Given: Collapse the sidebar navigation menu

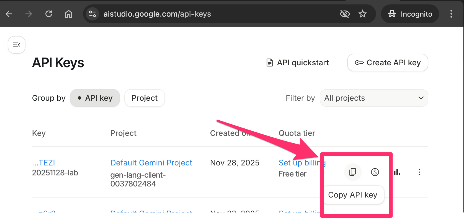Looking at the screenshot, I should pyautogui.click(x=17, y=45).
